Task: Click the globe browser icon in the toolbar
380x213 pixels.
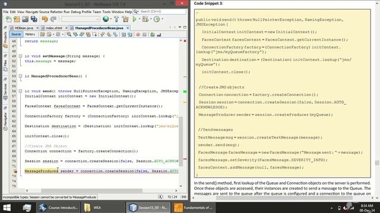Action: [x=106, y=19]
